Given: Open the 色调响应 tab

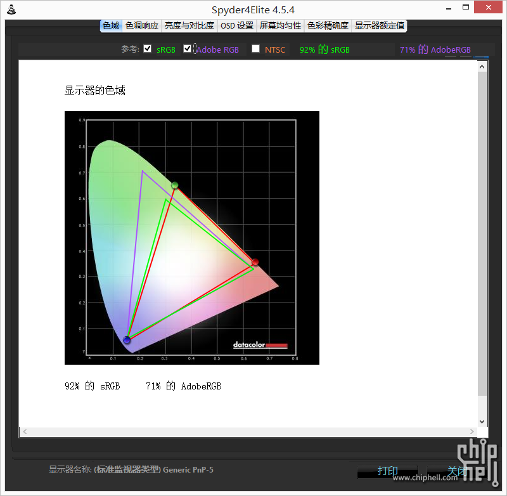Looking at the screenshot, I should click(x=141, y=25).
